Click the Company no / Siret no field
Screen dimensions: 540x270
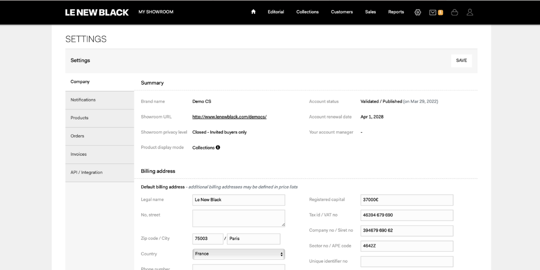click(407, 230)
